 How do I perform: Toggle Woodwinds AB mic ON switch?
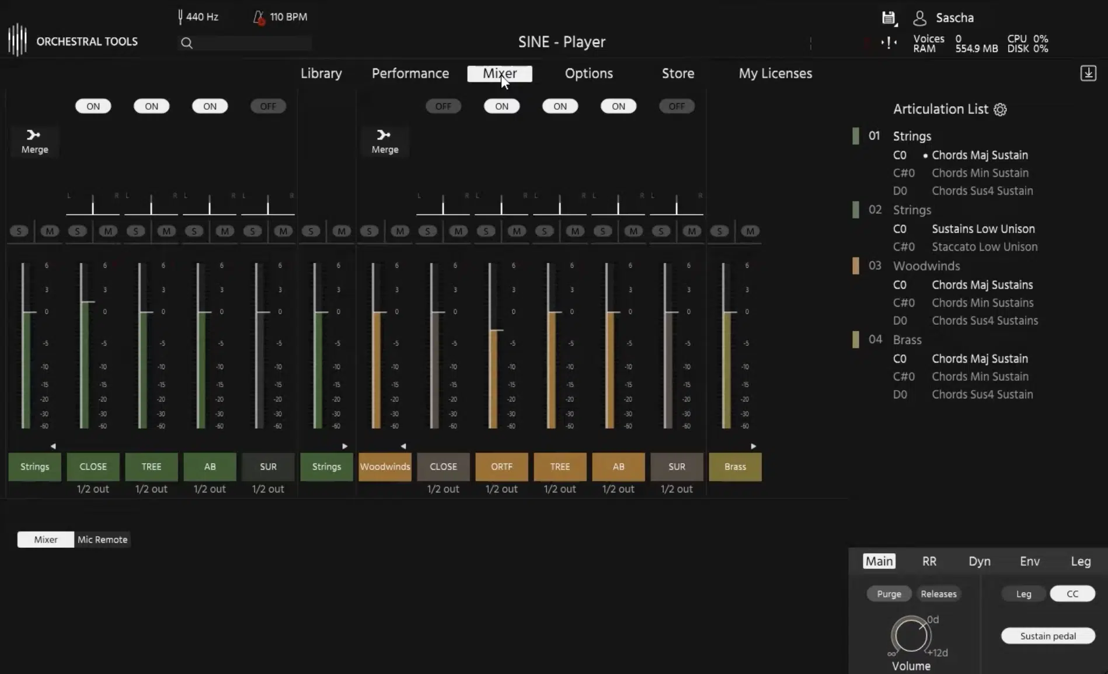tap(618, 106)
